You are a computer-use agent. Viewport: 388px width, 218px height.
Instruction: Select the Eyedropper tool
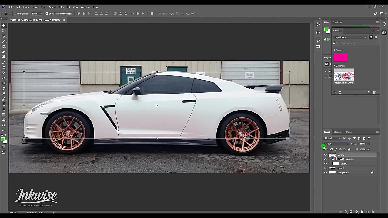tap(4, 52)
